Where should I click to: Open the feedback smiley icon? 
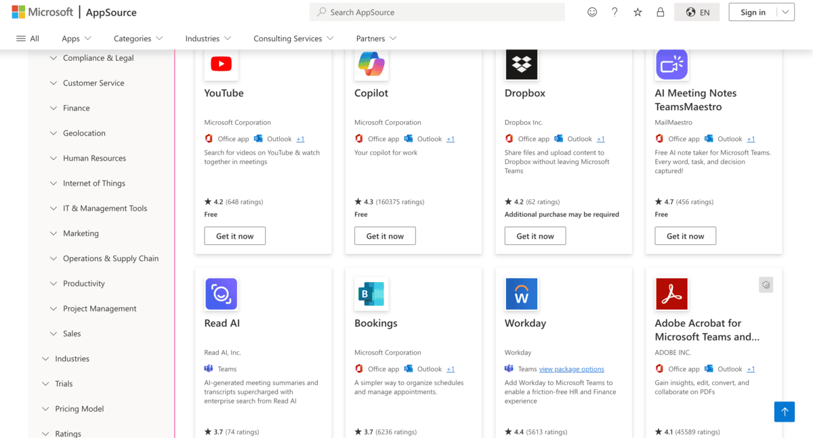click(592, 12)
